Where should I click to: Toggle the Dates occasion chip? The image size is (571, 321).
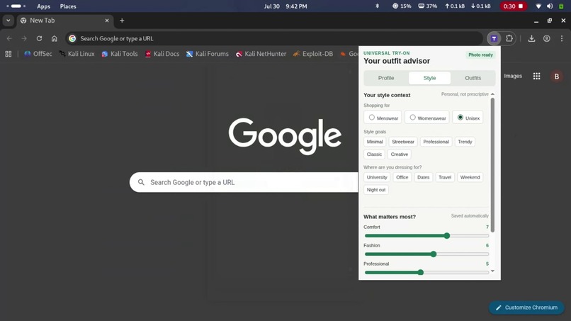423,177
